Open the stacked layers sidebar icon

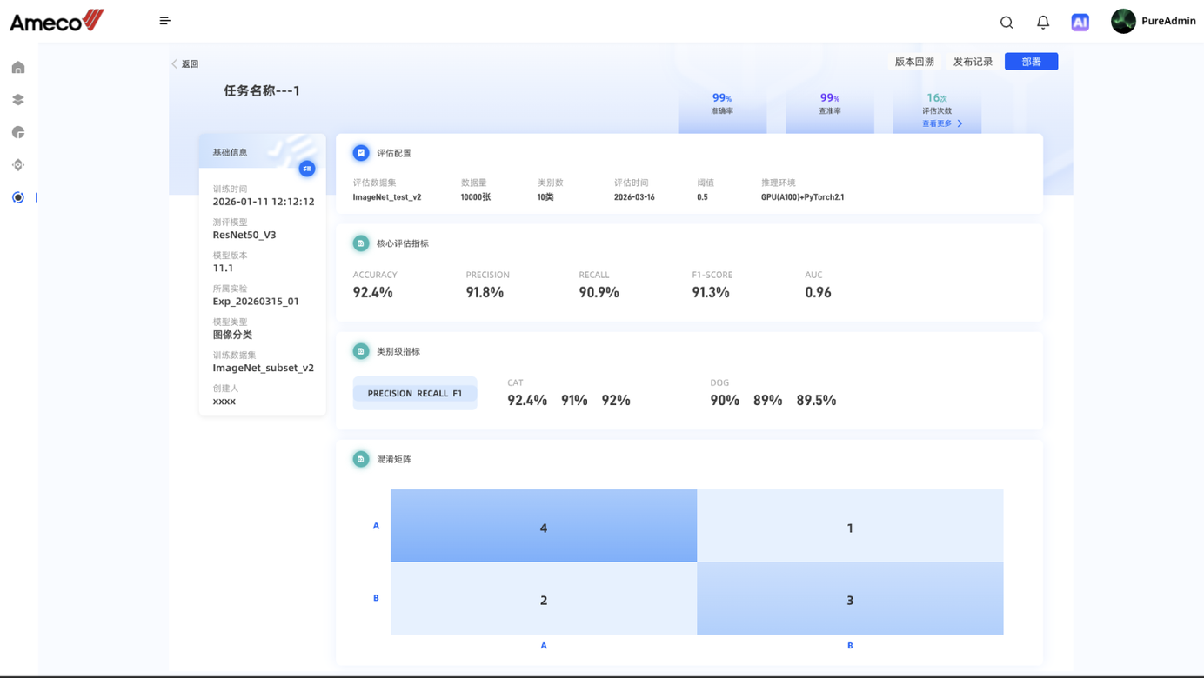point(18,100)
